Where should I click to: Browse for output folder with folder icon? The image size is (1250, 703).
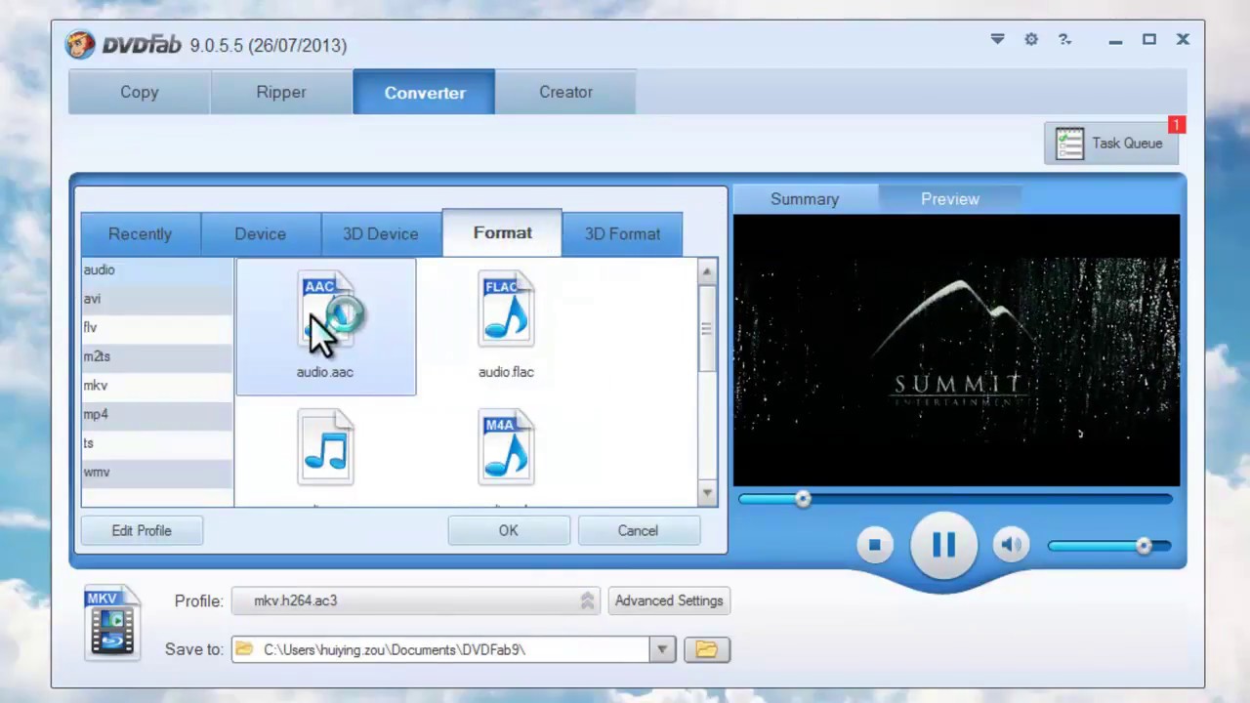point(707,649)
